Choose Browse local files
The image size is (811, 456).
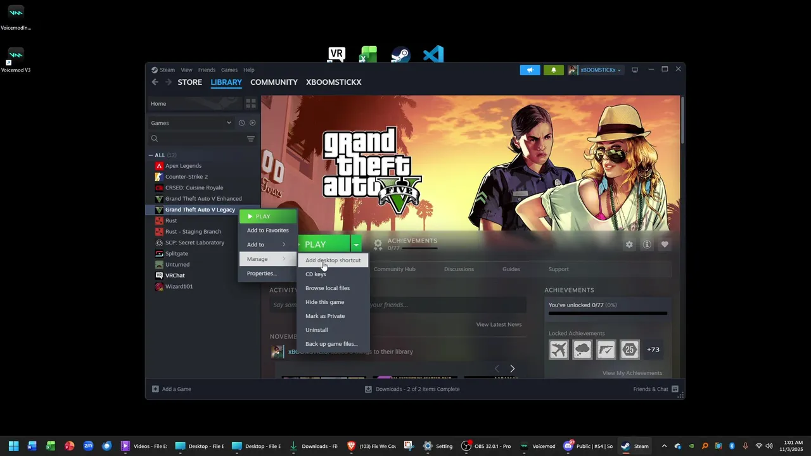(x=333, y=288)
